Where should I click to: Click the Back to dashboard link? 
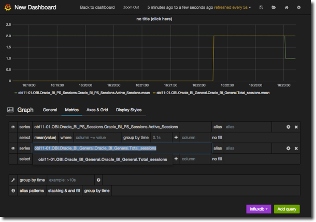point(97,8)
